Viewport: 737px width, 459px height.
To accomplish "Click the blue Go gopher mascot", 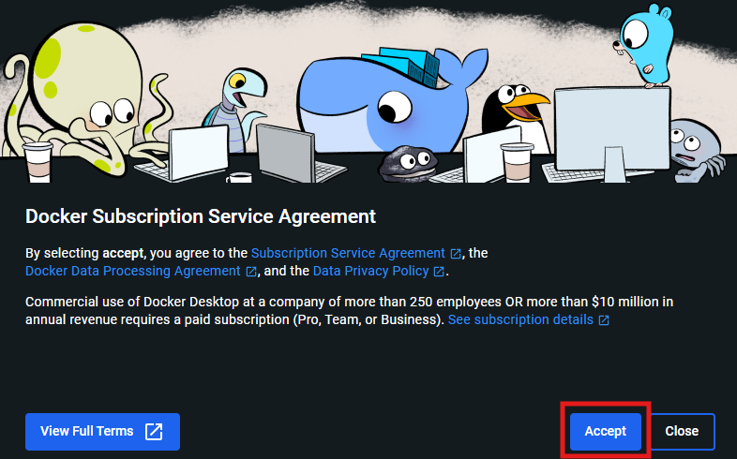I will coord(644,46).
